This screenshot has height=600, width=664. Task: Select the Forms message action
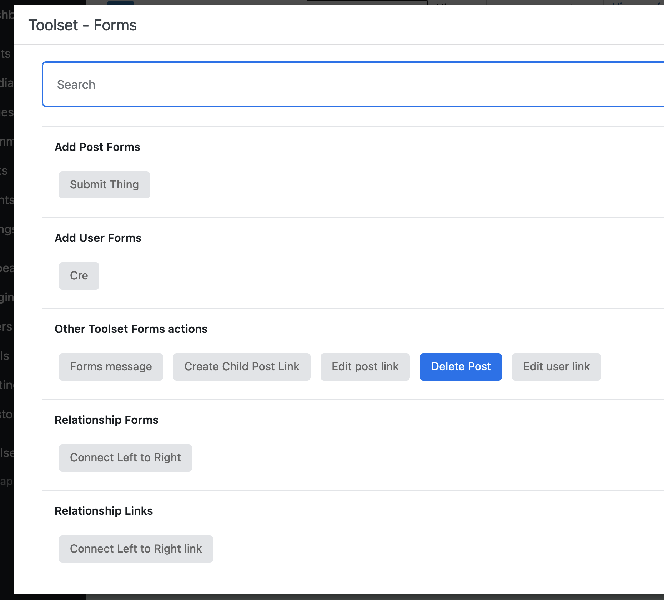(111, 367)
